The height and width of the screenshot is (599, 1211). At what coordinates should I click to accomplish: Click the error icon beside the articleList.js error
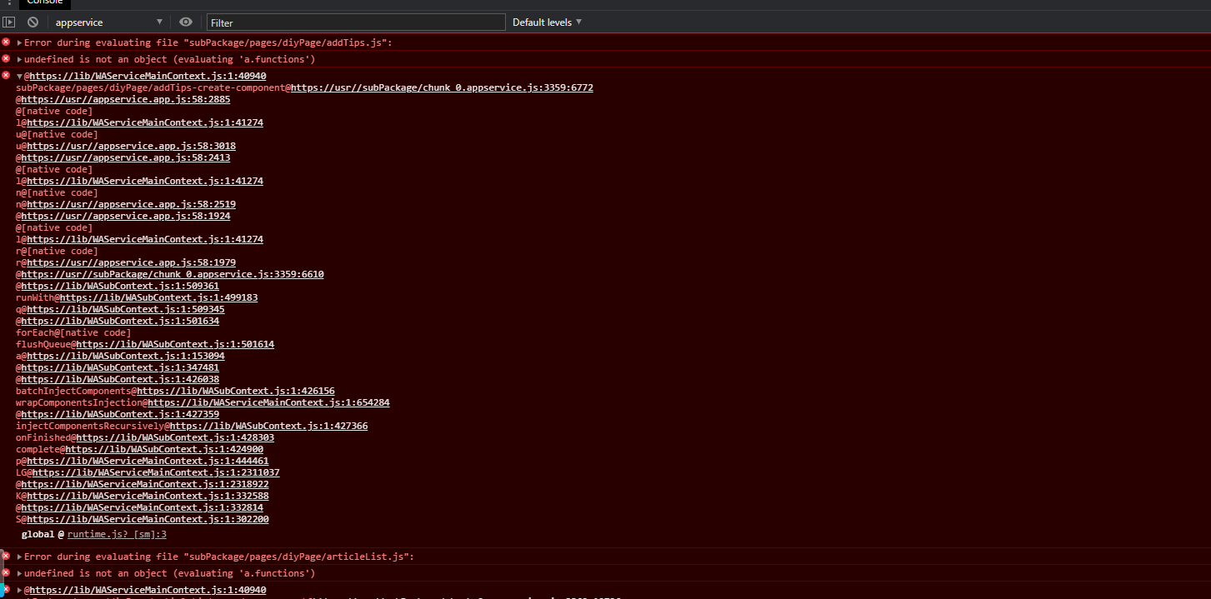(7, 557)
